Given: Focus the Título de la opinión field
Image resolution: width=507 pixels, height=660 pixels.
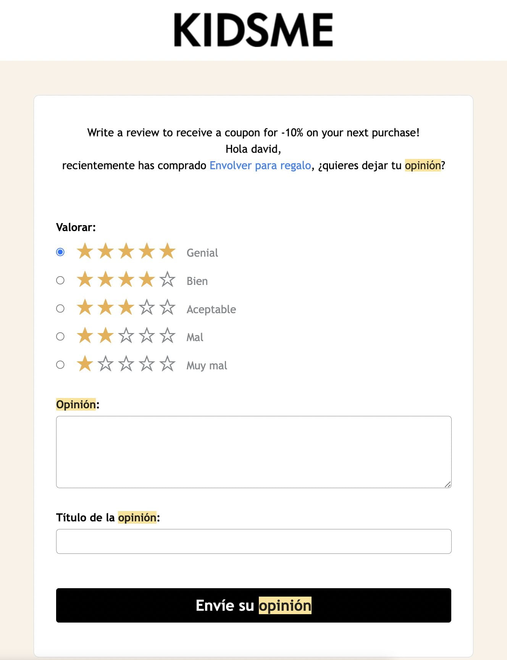Looking at the screenshot, I should [x=253, y=541].
